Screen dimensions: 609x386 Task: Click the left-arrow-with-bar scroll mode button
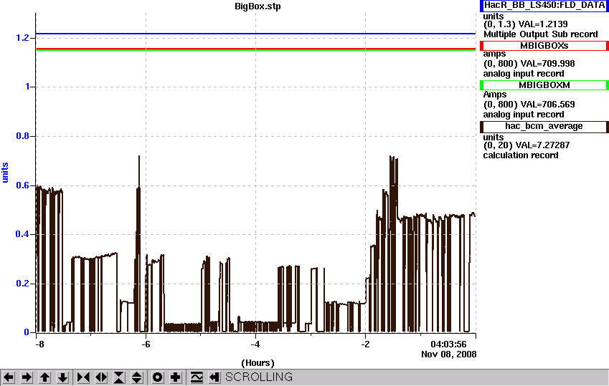point(214,377)
